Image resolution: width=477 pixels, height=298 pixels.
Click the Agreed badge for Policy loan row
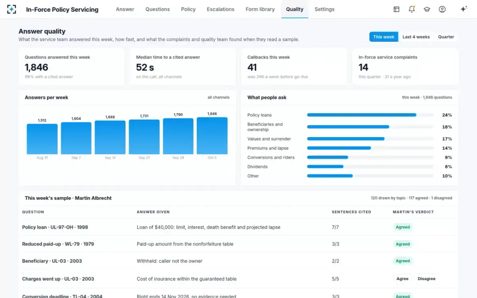(x=403, y=227)
